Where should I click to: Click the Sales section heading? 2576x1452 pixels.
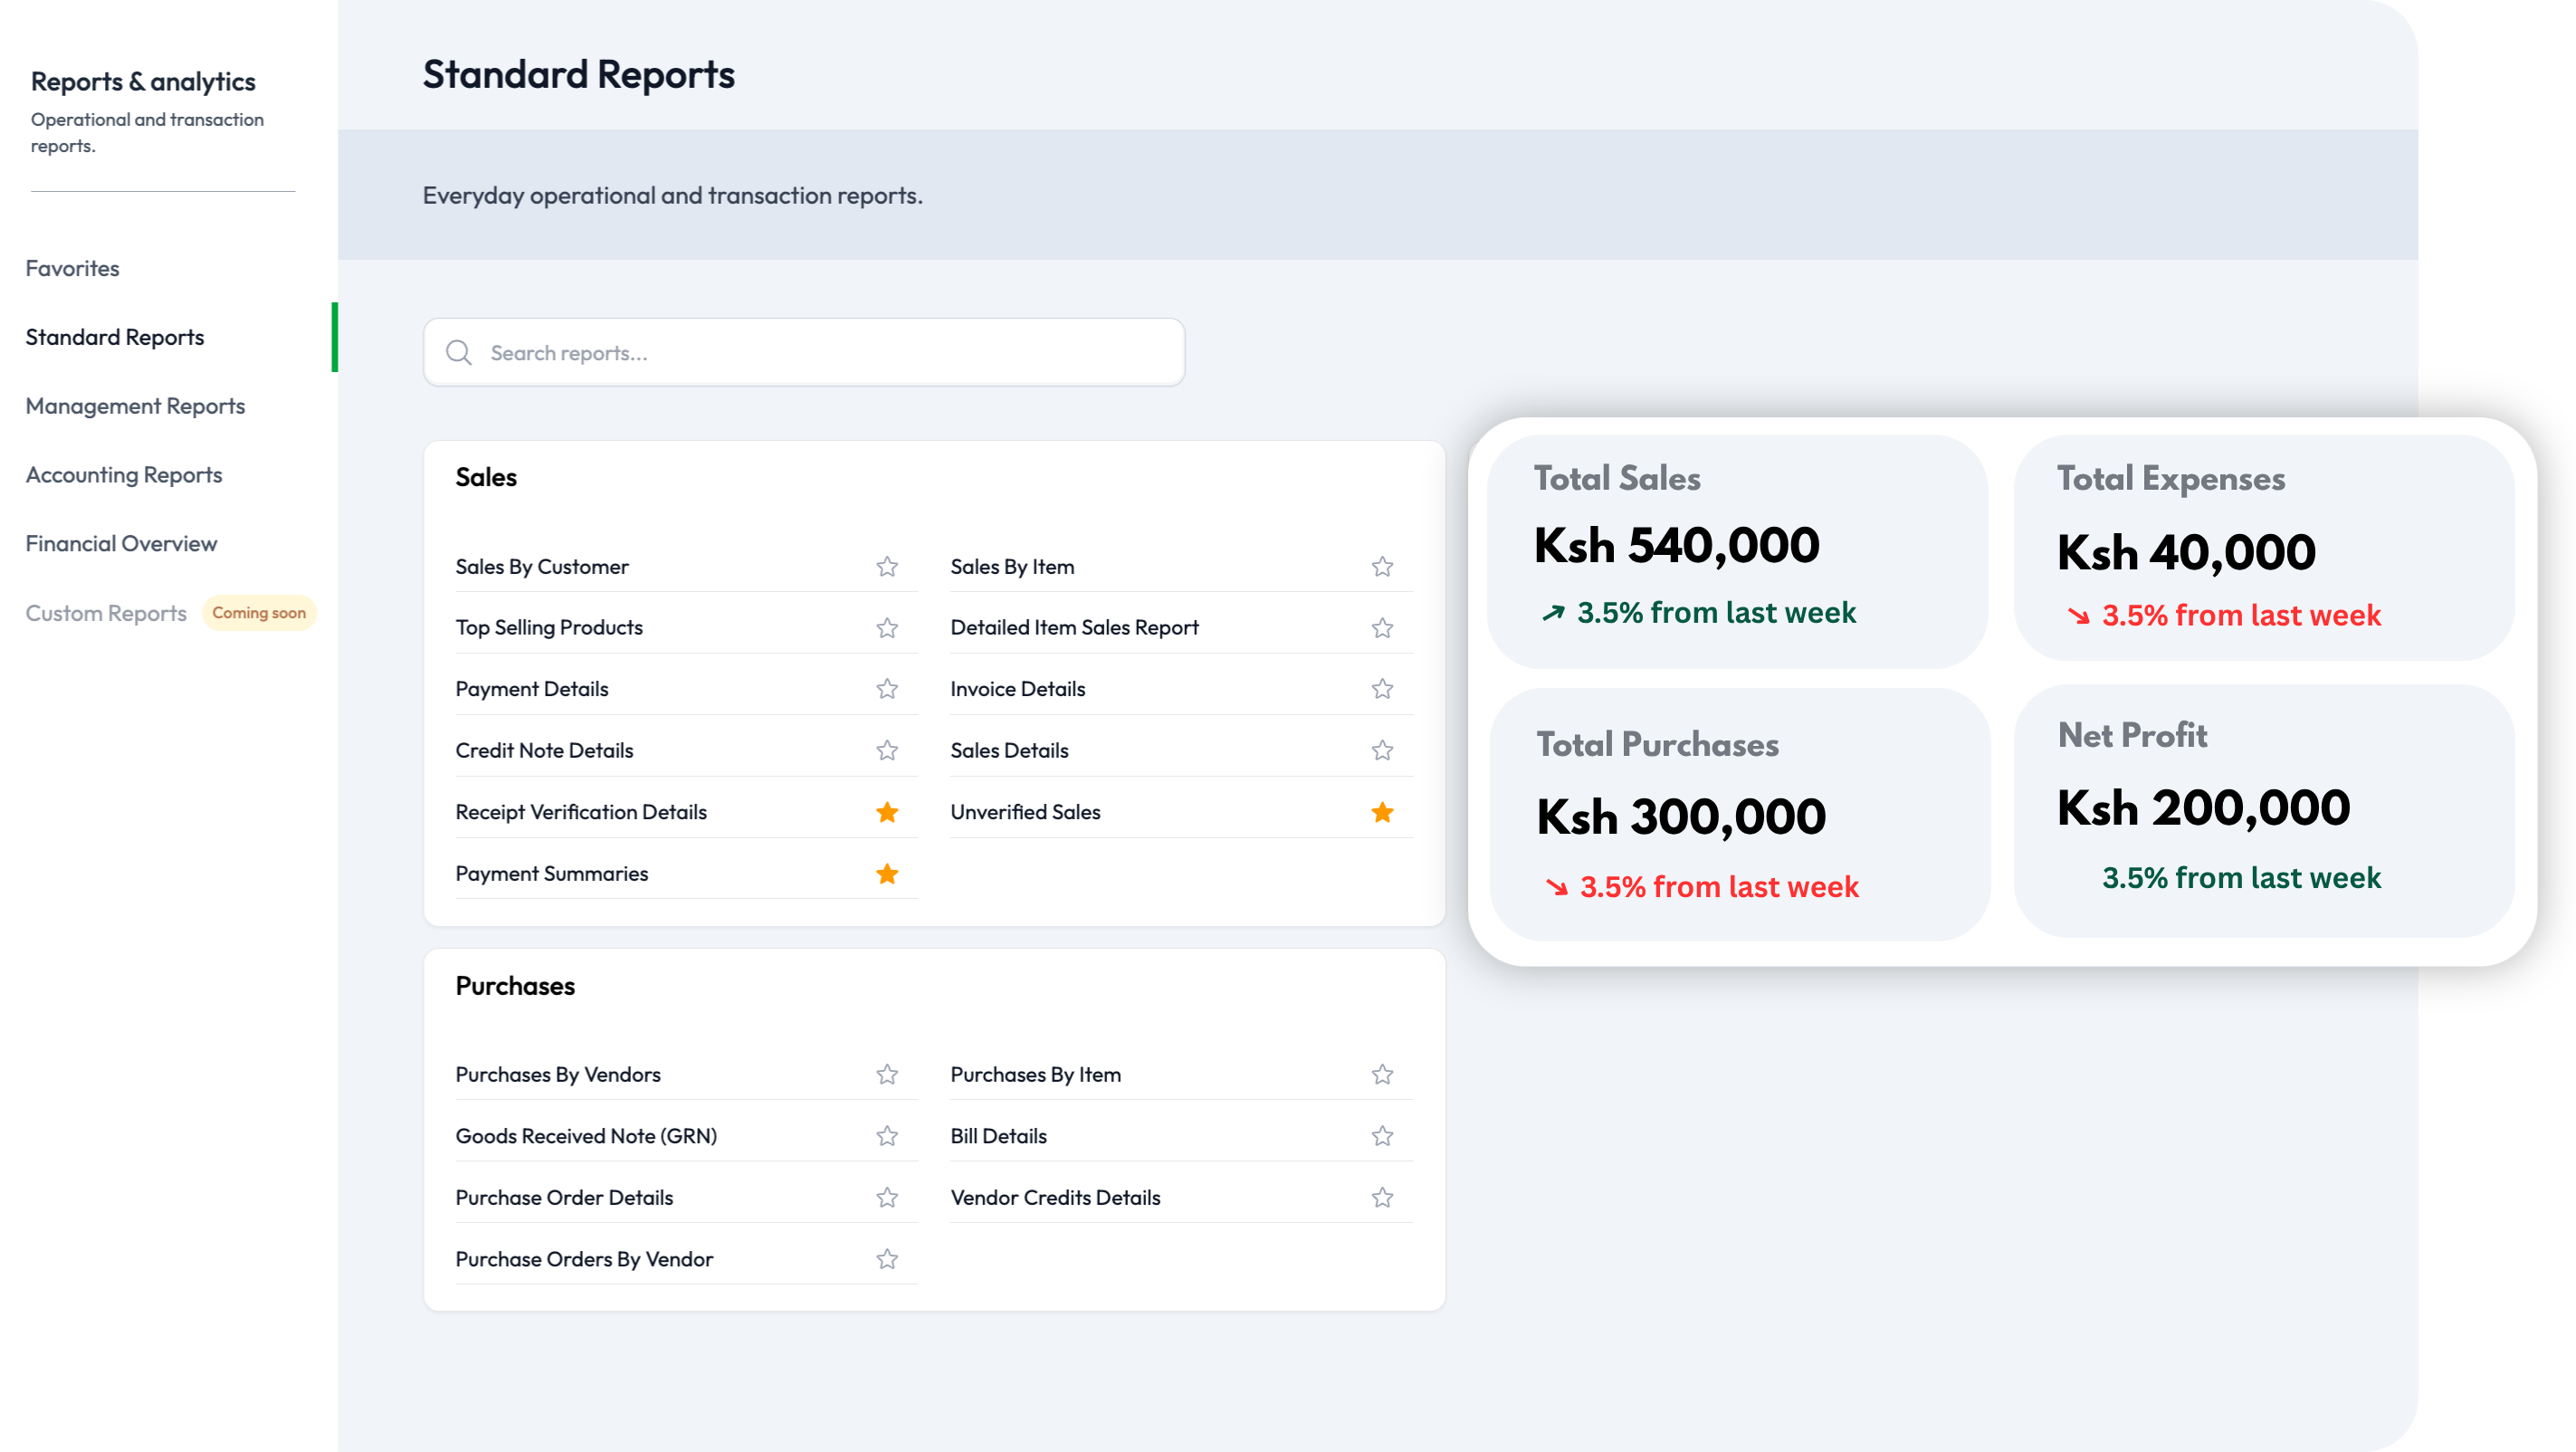(486, 478)
